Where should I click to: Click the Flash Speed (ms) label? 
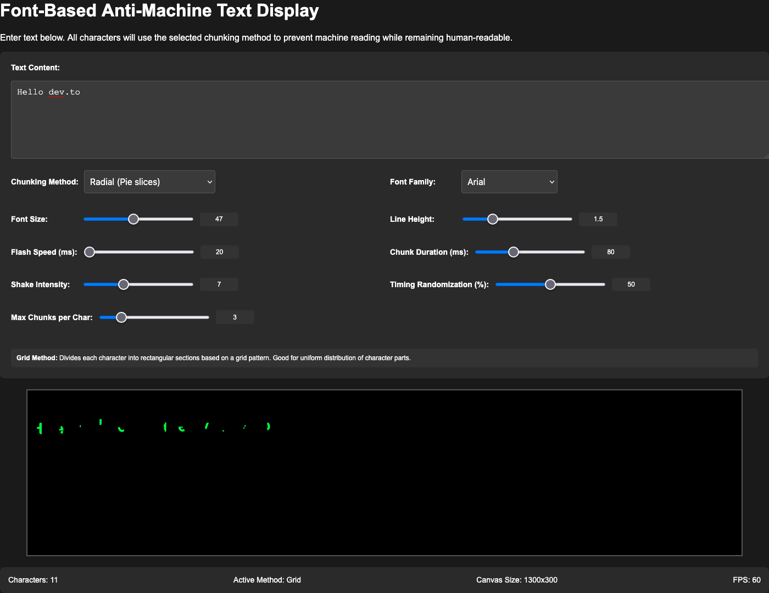coord(44,252)
